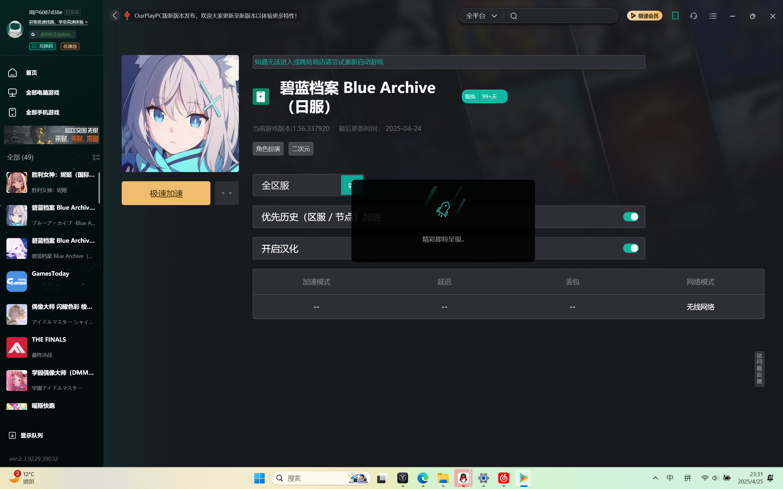Open 全部手机游戏 in sidebar
Viewport: 783px width, 489px height.
click(43, 112)
